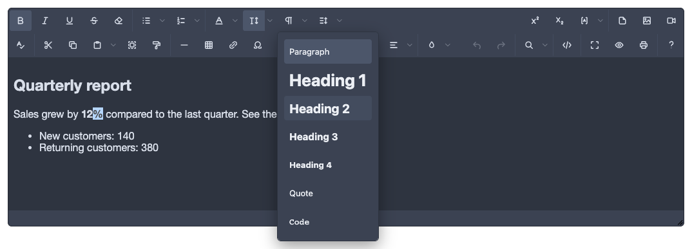
Task: Toggle strikethrough formatting
Action: [x=94, y=21]
